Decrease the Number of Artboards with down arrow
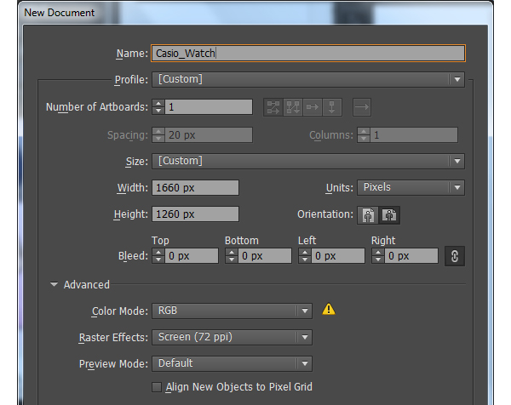Image resolution: width=511 pixels, height=405 pixels. 158,111
